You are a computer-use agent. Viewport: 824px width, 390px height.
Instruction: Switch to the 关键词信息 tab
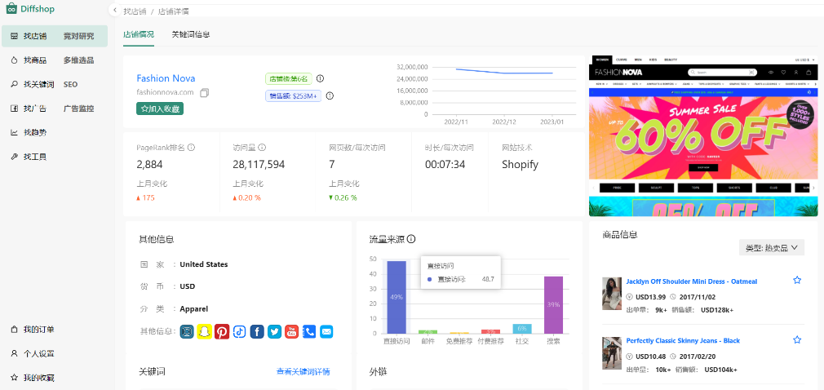point(190,35)
